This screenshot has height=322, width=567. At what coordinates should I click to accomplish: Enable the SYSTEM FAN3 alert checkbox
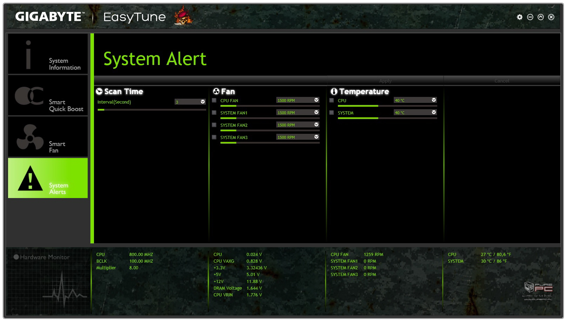(x=214, y=137)
